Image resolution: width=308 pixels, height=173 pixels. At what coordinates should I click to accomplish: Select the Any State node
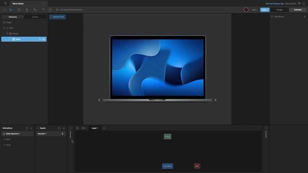click(x=167, y=166)
